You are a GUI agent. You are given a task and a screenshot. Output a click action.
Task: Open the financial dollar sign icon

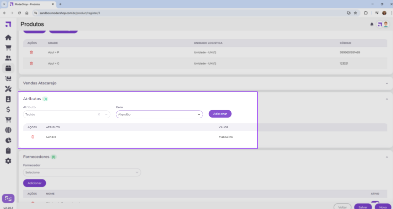8,109
